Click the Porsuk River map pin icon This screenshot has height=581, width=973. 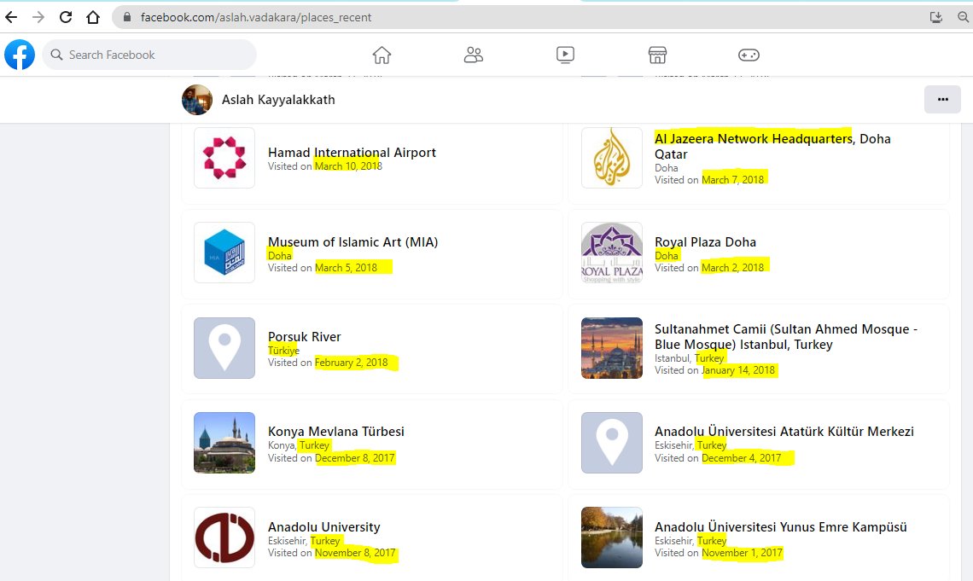pyautogui.click(x=224, y=348)
